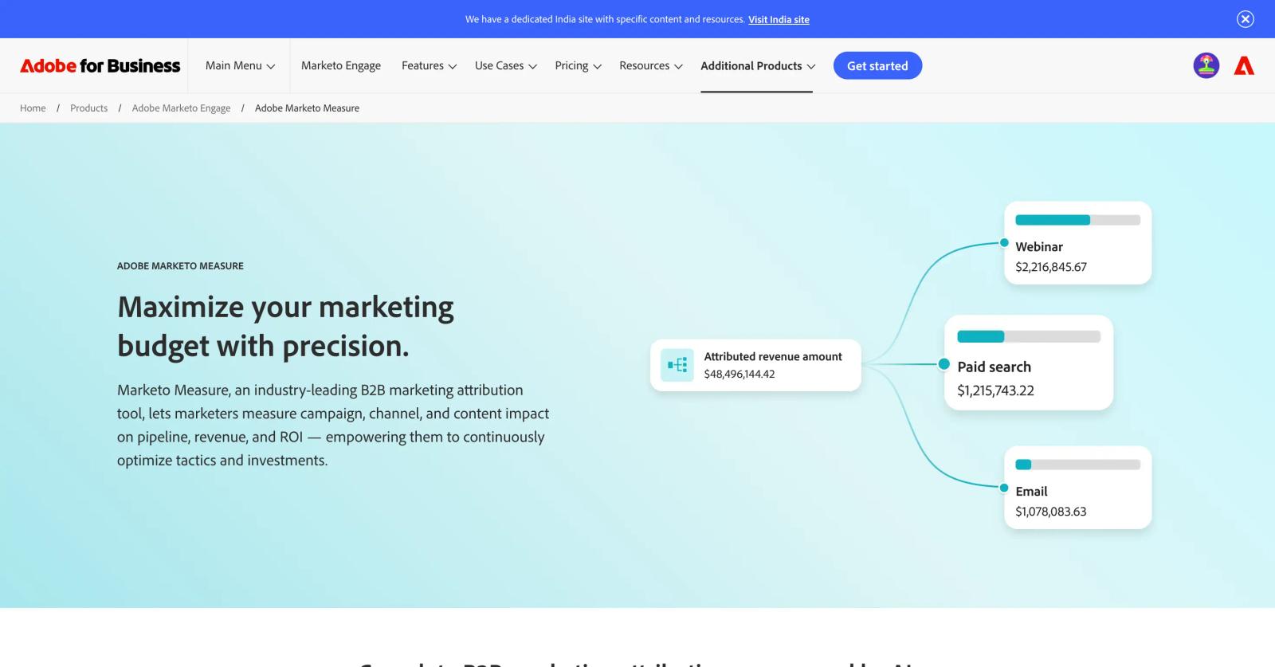The width and height of the screenshot is (1275, 667).
Task: Click the Get started button
Action: 877,65
